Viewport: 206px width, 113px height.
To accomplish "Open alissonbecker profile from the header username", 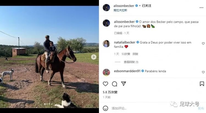I will point(124,6).
